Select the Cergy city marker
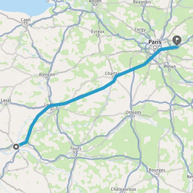 click(x=140, y=33)
